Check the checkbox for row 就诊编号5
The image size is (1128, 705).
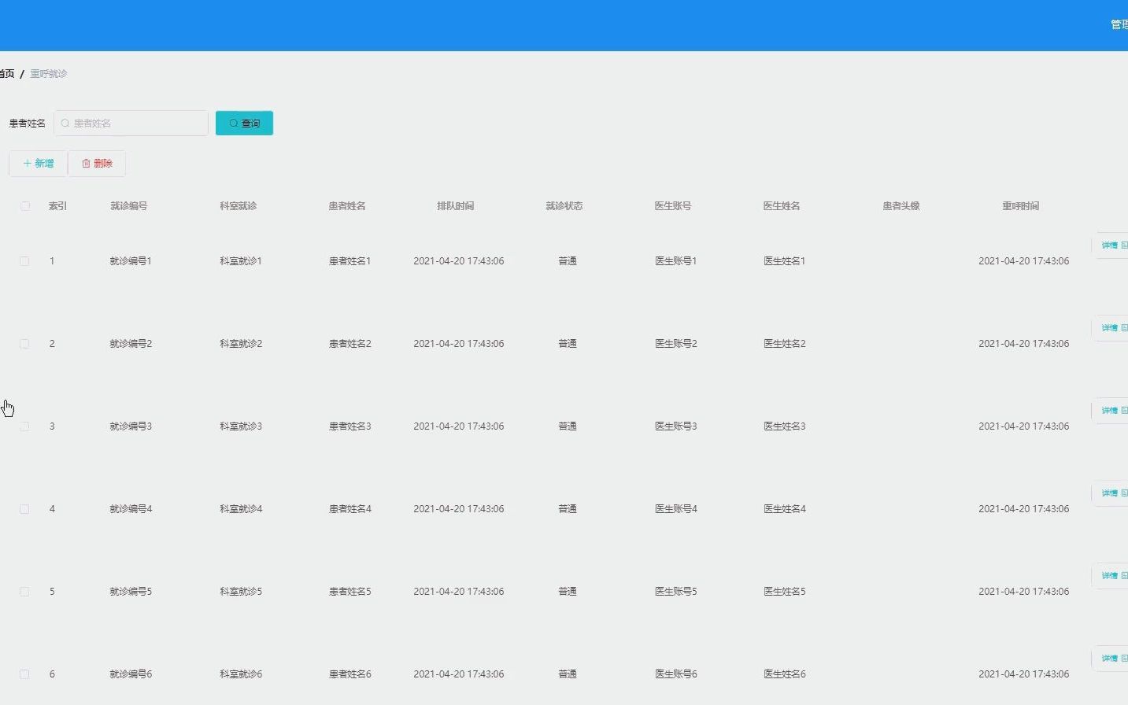[24, 592]
